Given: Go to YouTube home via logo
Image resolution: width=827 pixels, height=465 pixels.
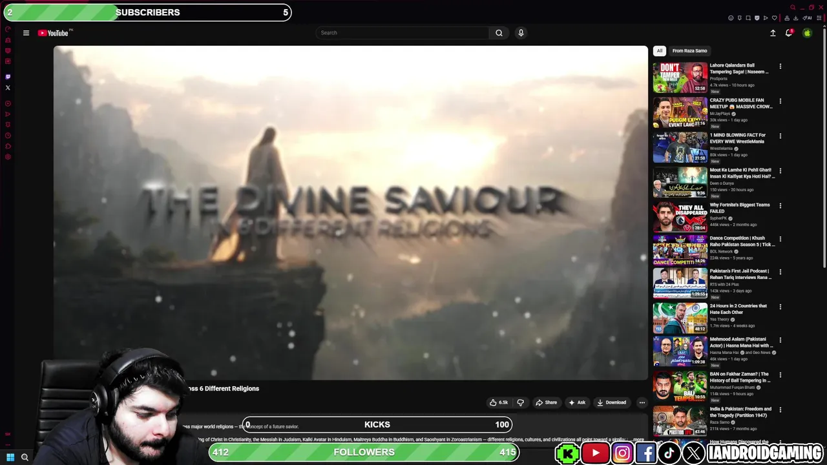Looking at the screenshot, I should pyautogui.click(x=53, y=33).
